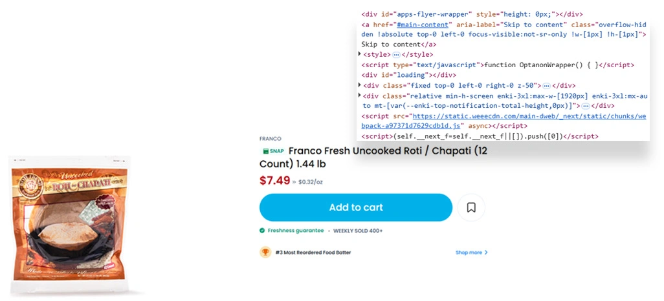The height and width of the screenshot is (301, 664).
Task: Click the SNAP badge icon
Action: (x=273, y=151)
